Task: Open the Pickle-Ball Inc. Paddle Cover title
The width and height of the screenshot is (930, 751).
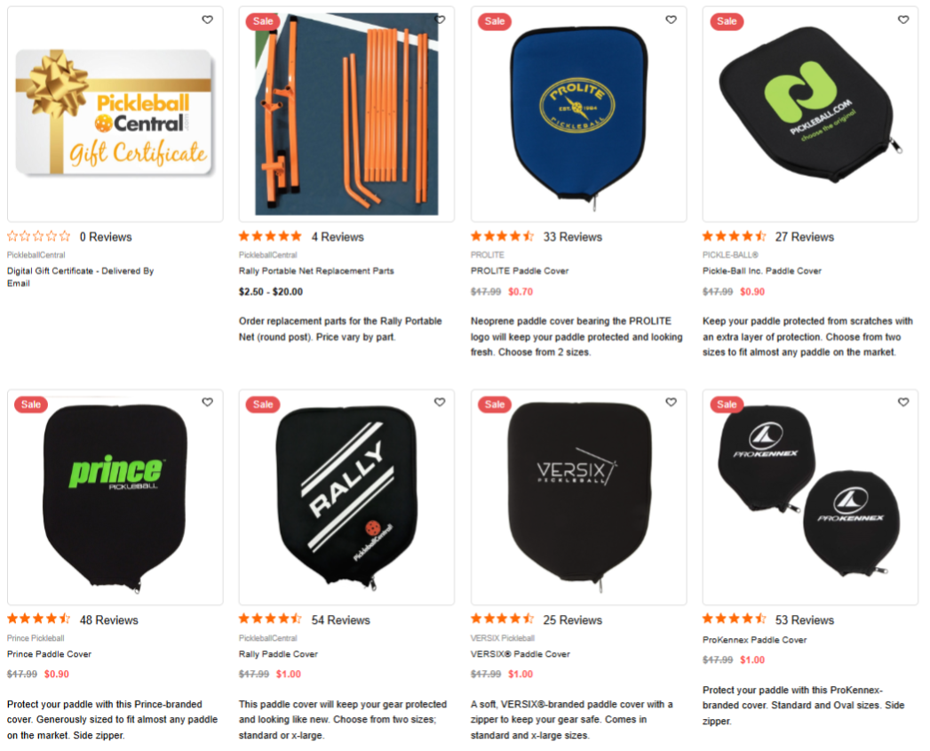Action: click(761, 271)
